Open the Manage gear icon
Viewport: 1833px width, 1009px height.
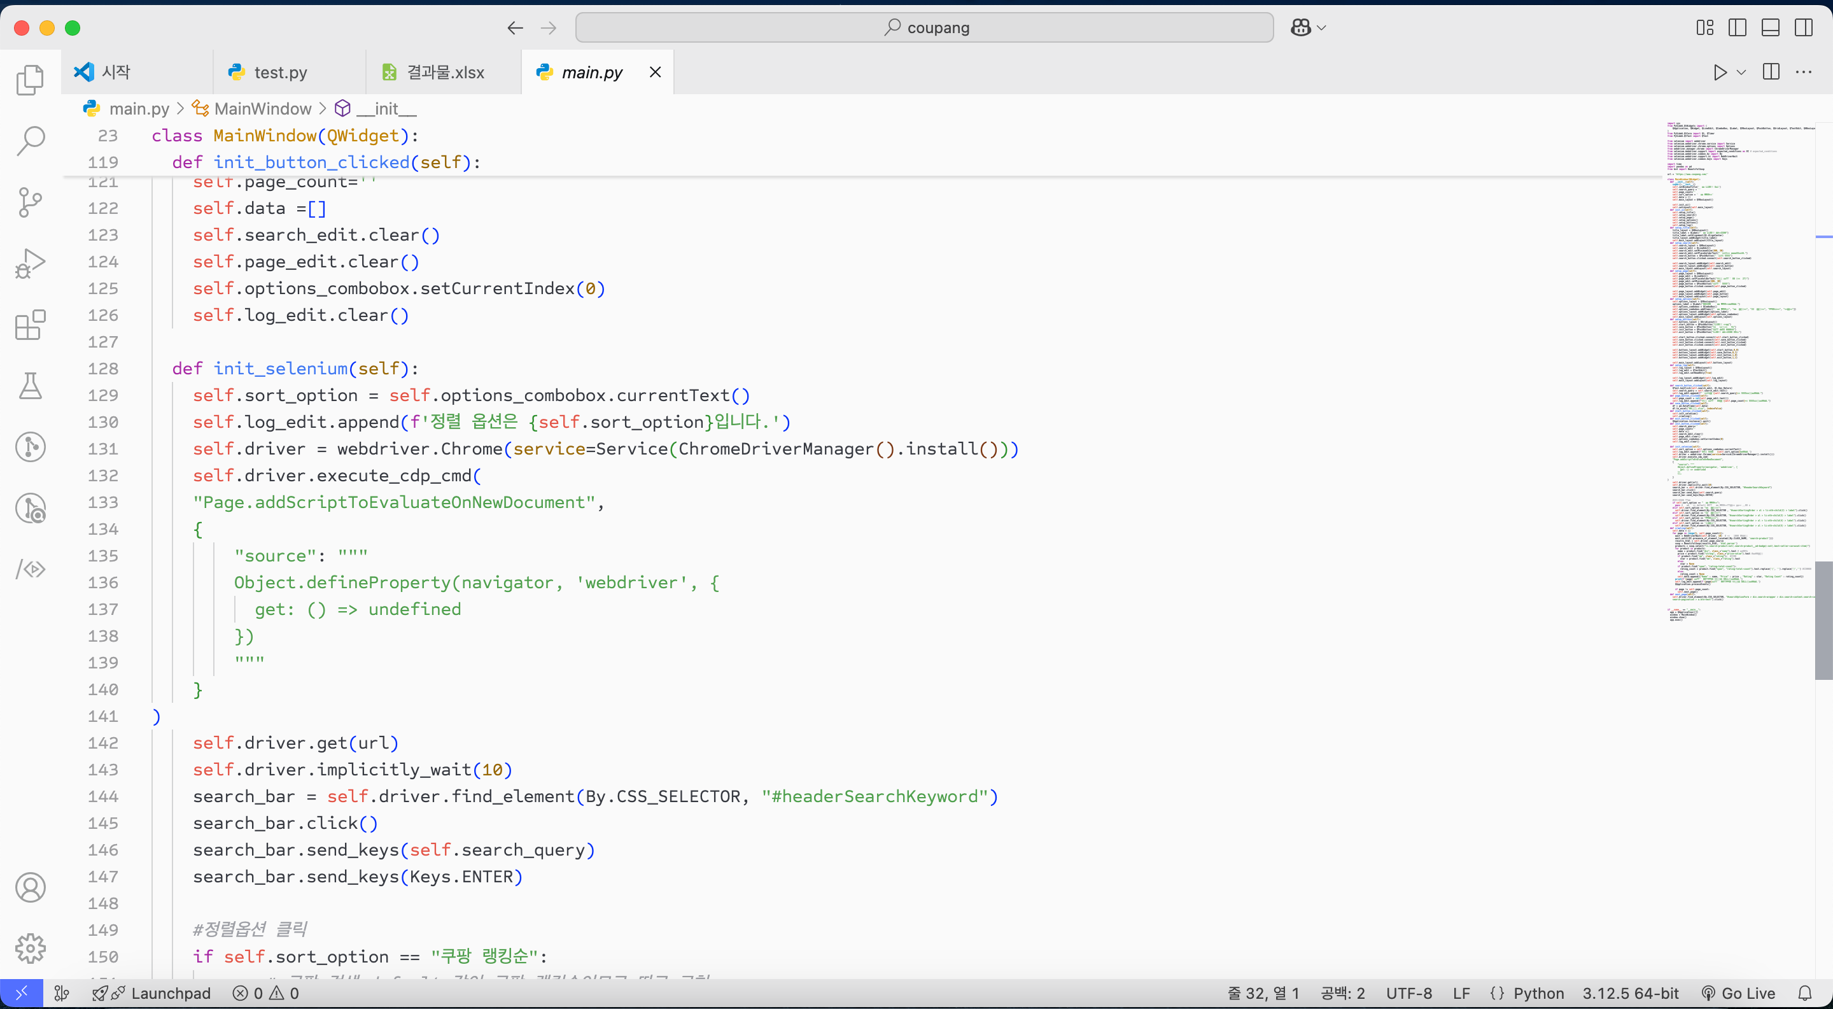coord(30,949)
